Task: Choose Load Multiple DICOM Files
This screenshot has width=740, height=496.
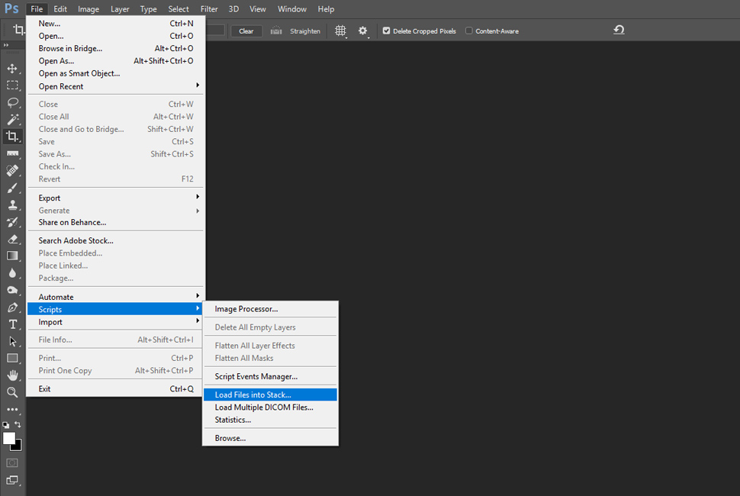Action: coord(270,407)
